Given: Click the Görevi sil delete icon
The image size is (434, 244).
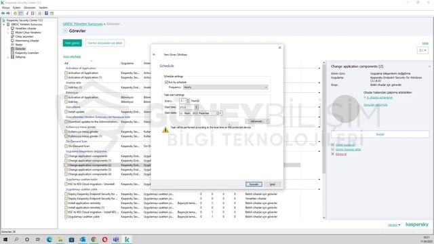Looking at the screenshot, I should click(333, 154).
